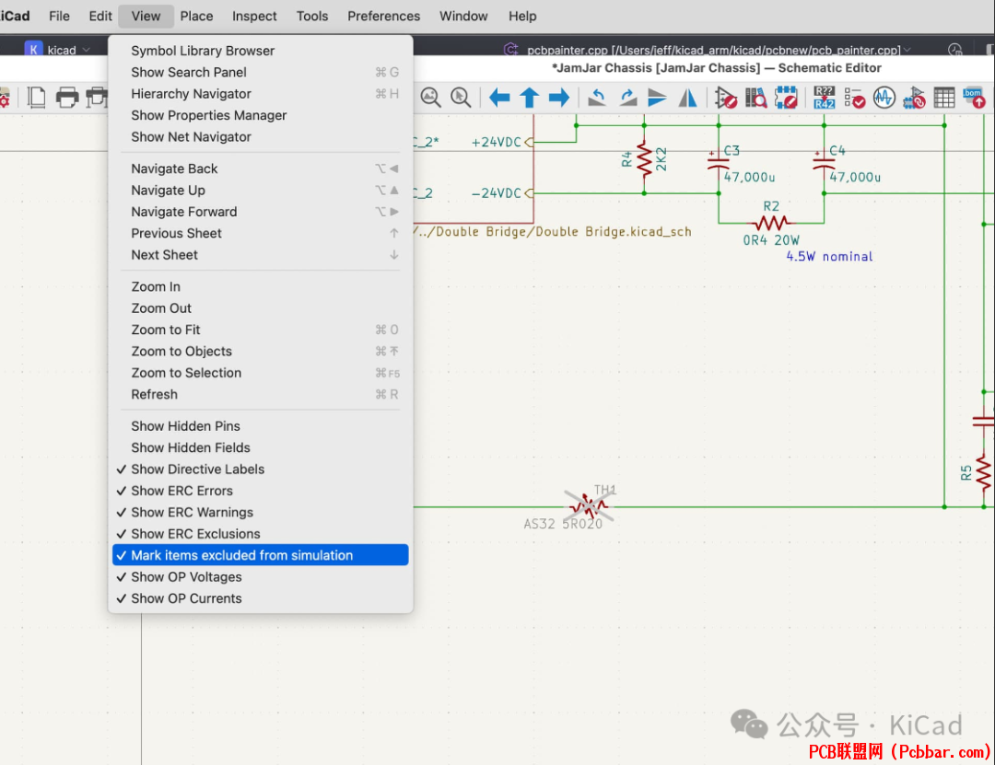Run the electrical rules checker icon
995x765 pixels.
point(855,98)
